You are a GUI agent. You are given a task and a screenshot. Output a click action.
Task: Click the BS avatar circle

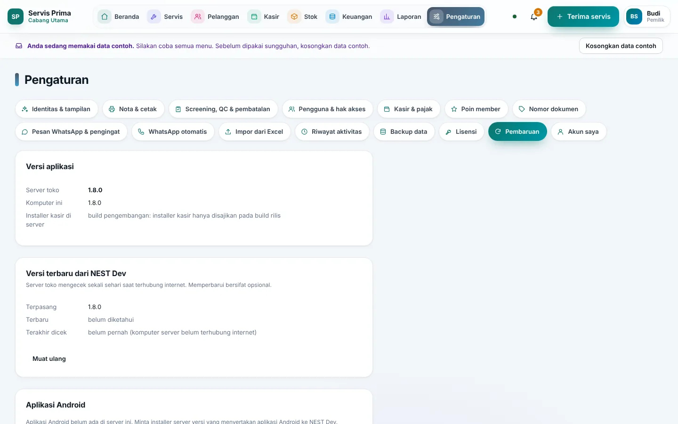pyautogui.click(x=634, y=16)
